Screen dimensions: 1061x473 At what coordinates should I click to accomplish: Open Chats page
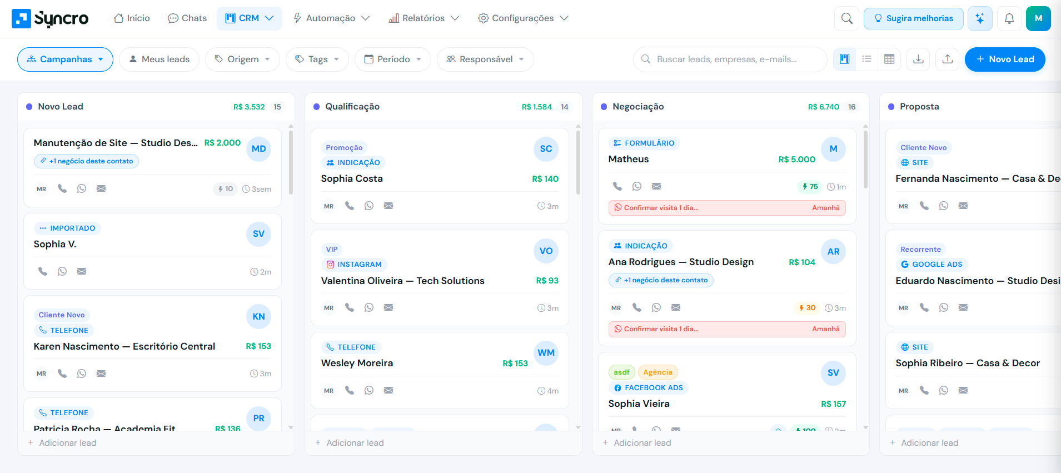pos(187,18)
